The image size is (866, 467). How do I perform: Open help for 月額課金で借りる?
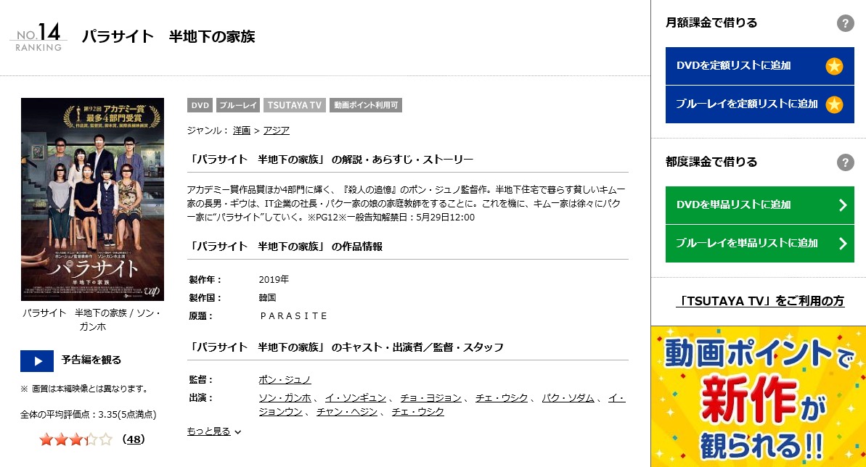coord(845,23)
